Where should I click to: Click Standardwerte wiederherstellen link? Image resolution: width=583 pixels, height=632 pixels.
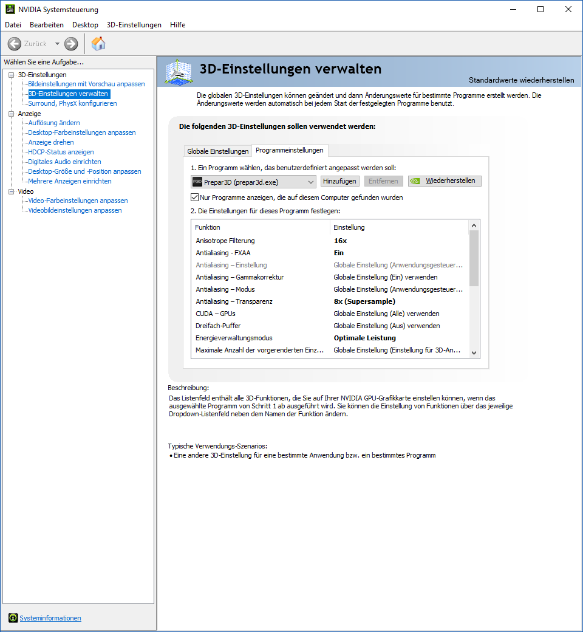tap(521, 80)
